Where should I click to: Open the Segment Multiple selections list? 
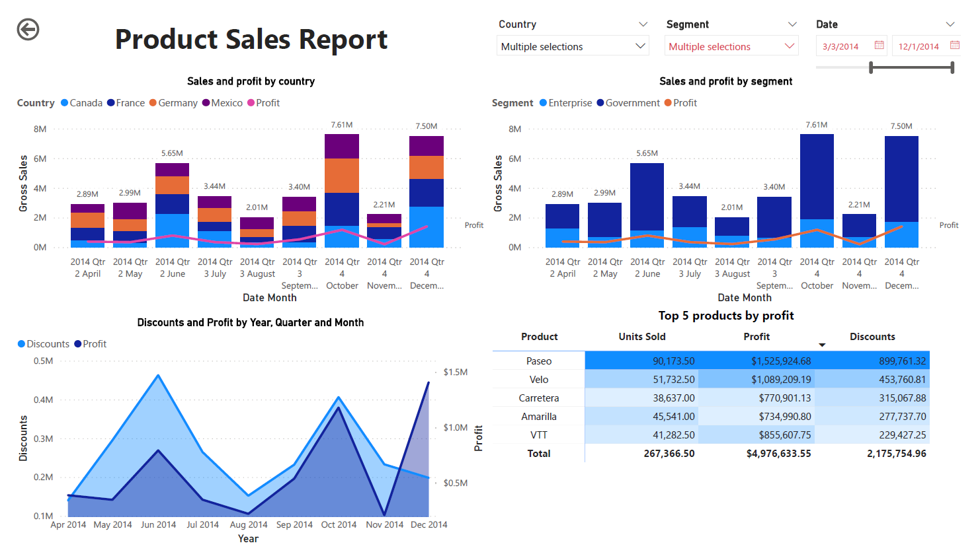point(731,46)
